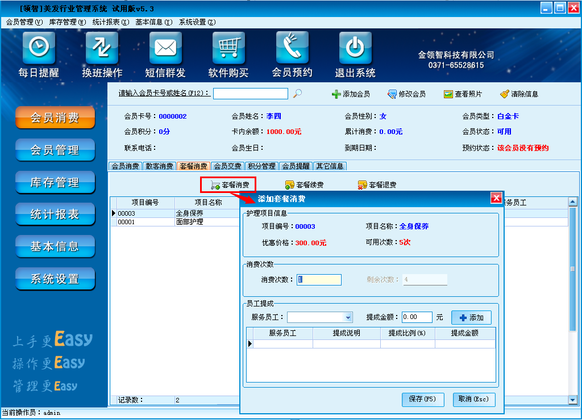Click the 换班操作 shift-change icon

tap(102, 48)
